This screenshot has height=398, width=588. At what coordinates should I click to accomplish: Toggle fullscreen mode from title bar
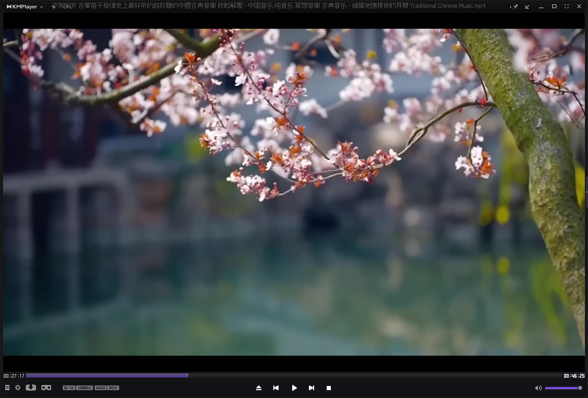click(566, 6)
